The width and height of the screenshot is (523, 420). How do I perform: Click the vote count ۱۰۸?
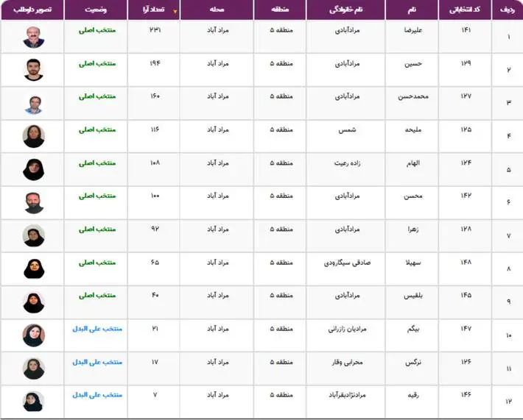tap(155, 163)
